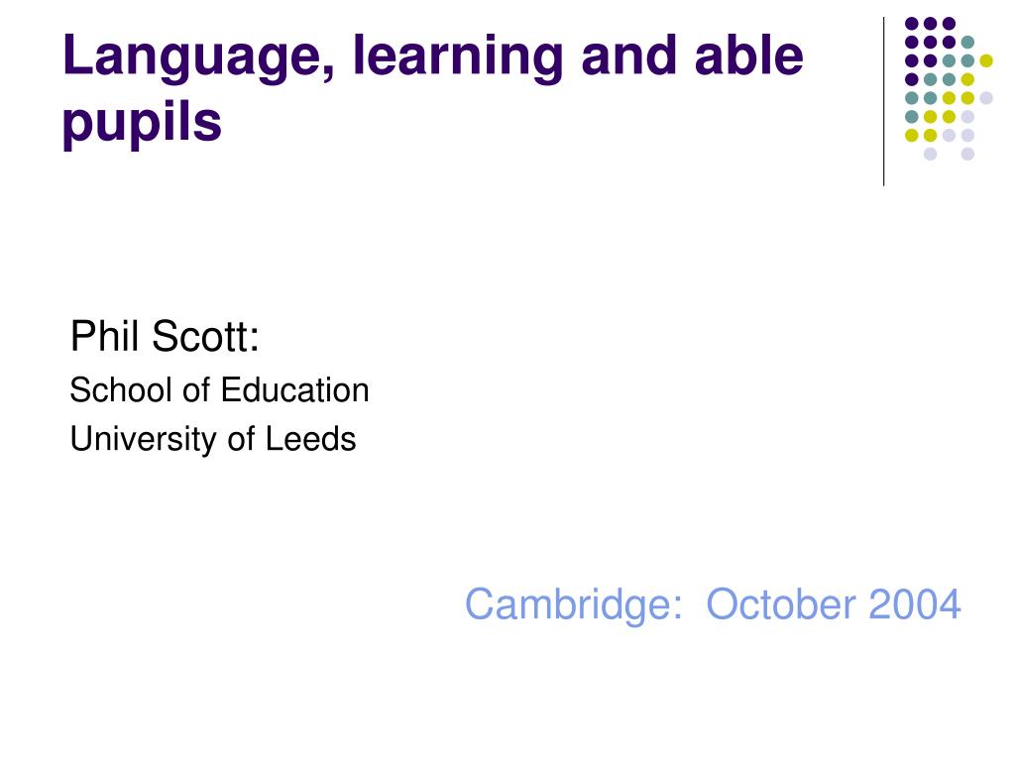Click the word "pupils" in the title
Viewport: 1015px width, 761px height.
click(142, 123)
